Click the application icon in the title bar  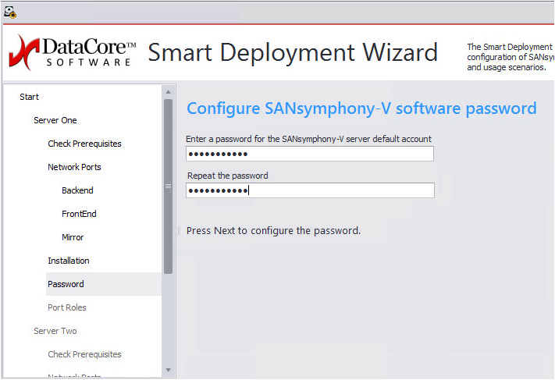tap(10, 12)
